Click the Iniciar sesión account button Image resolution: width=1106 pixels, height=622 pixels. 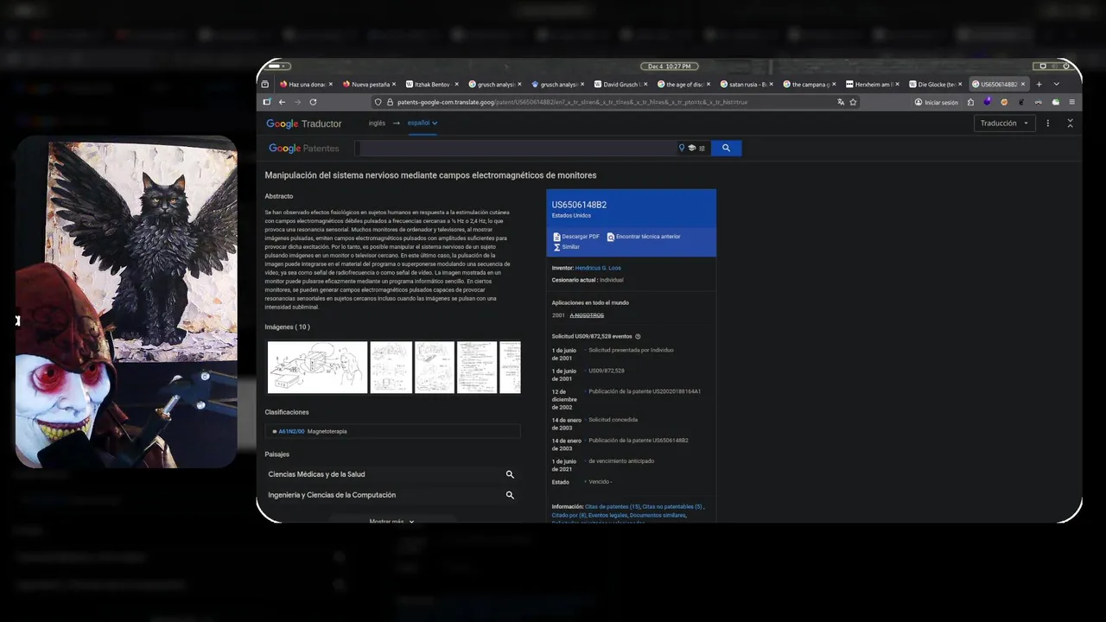pos(937,102)
